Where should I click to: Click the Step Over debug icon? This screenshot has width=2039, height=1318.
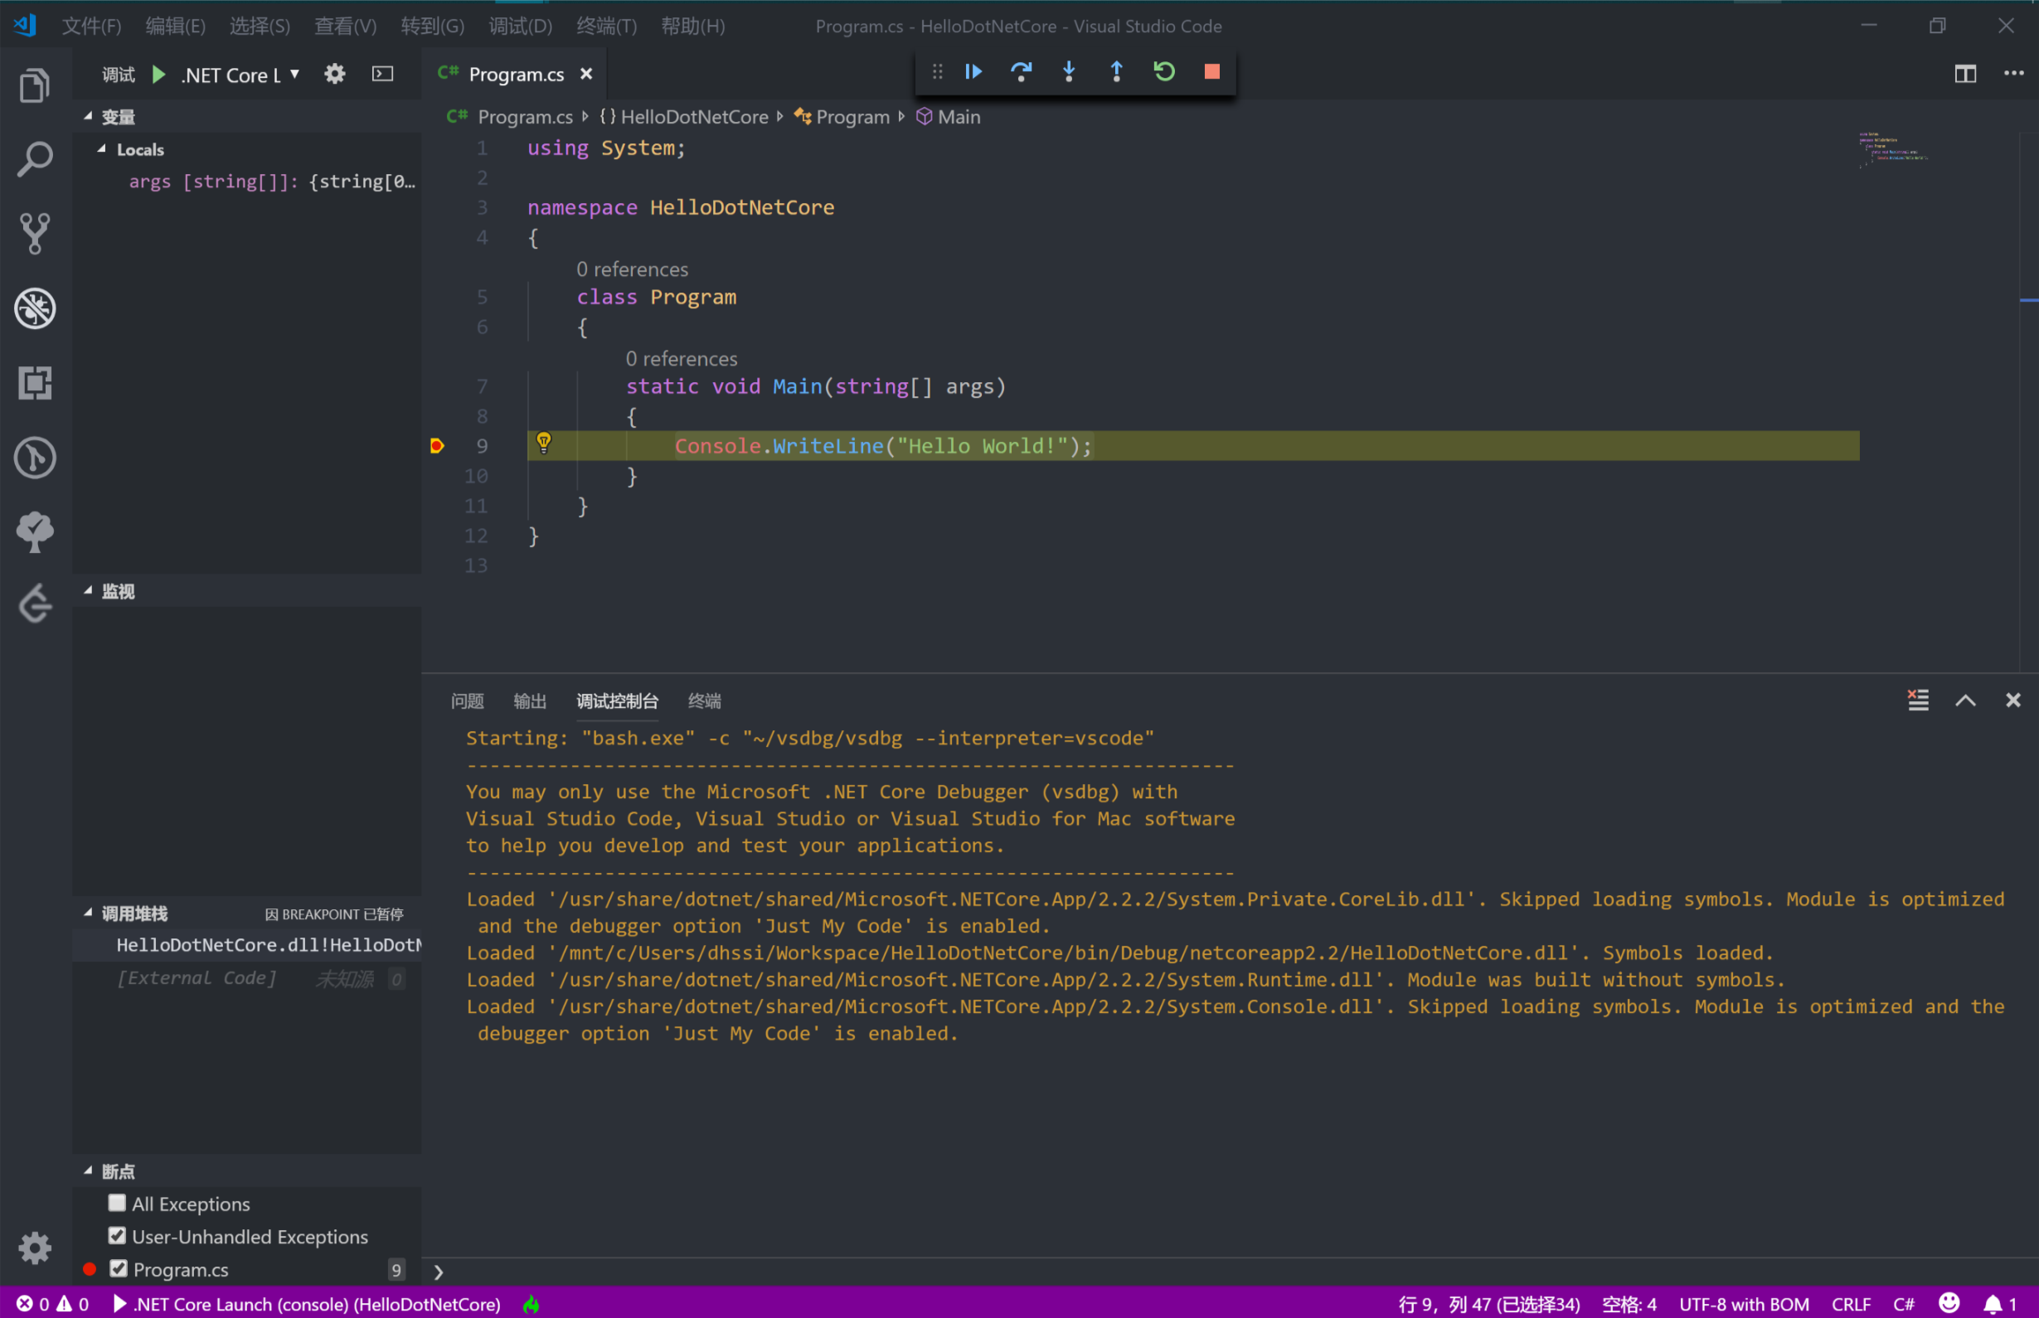[1021, 72]
